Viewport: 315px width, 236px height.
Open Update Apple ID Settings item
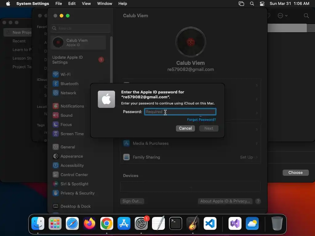[x=78, y=60]
